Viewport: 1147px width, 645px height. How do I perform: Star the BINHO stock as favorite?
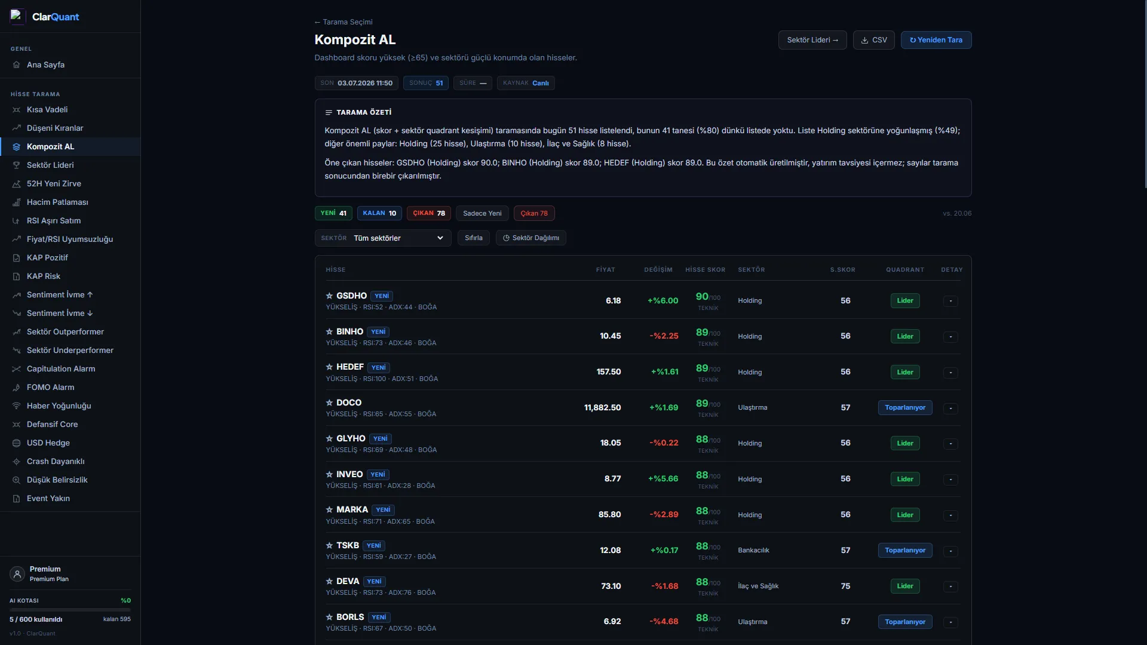point(329,331)
